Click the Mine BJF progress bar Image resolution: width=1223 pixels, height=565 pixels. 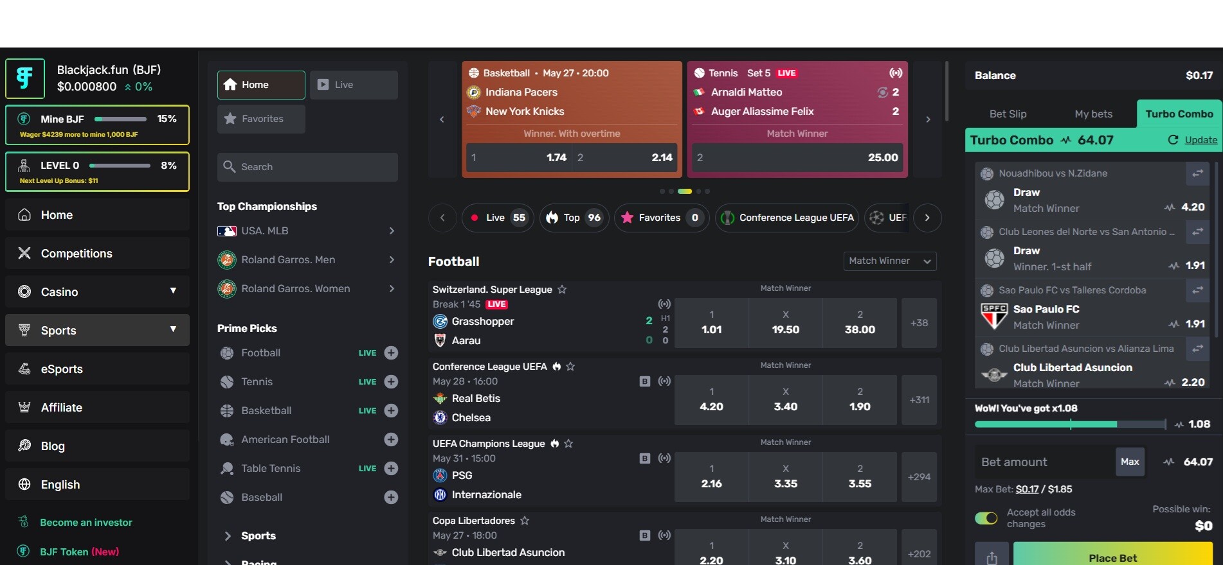120,119
